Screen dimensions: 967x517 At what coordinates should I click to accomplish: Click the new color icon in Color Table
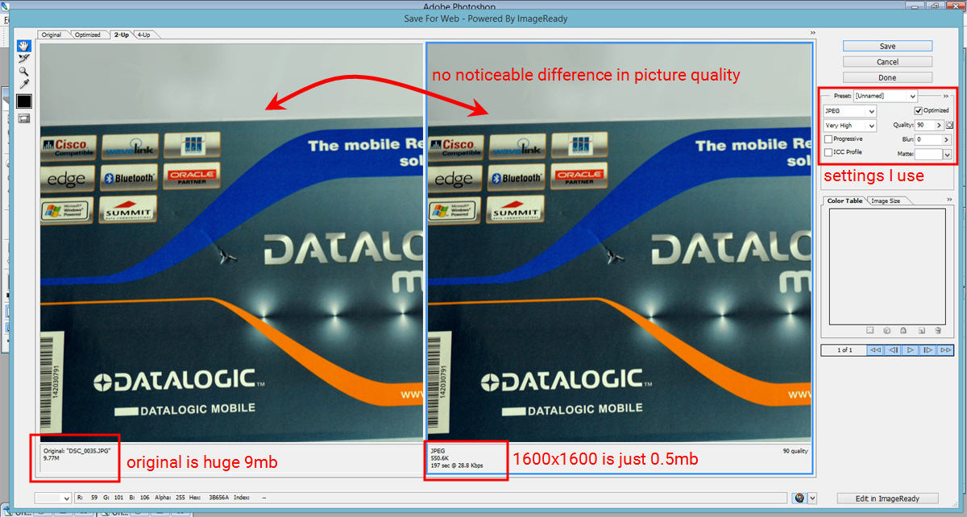(x=921, y=330)
